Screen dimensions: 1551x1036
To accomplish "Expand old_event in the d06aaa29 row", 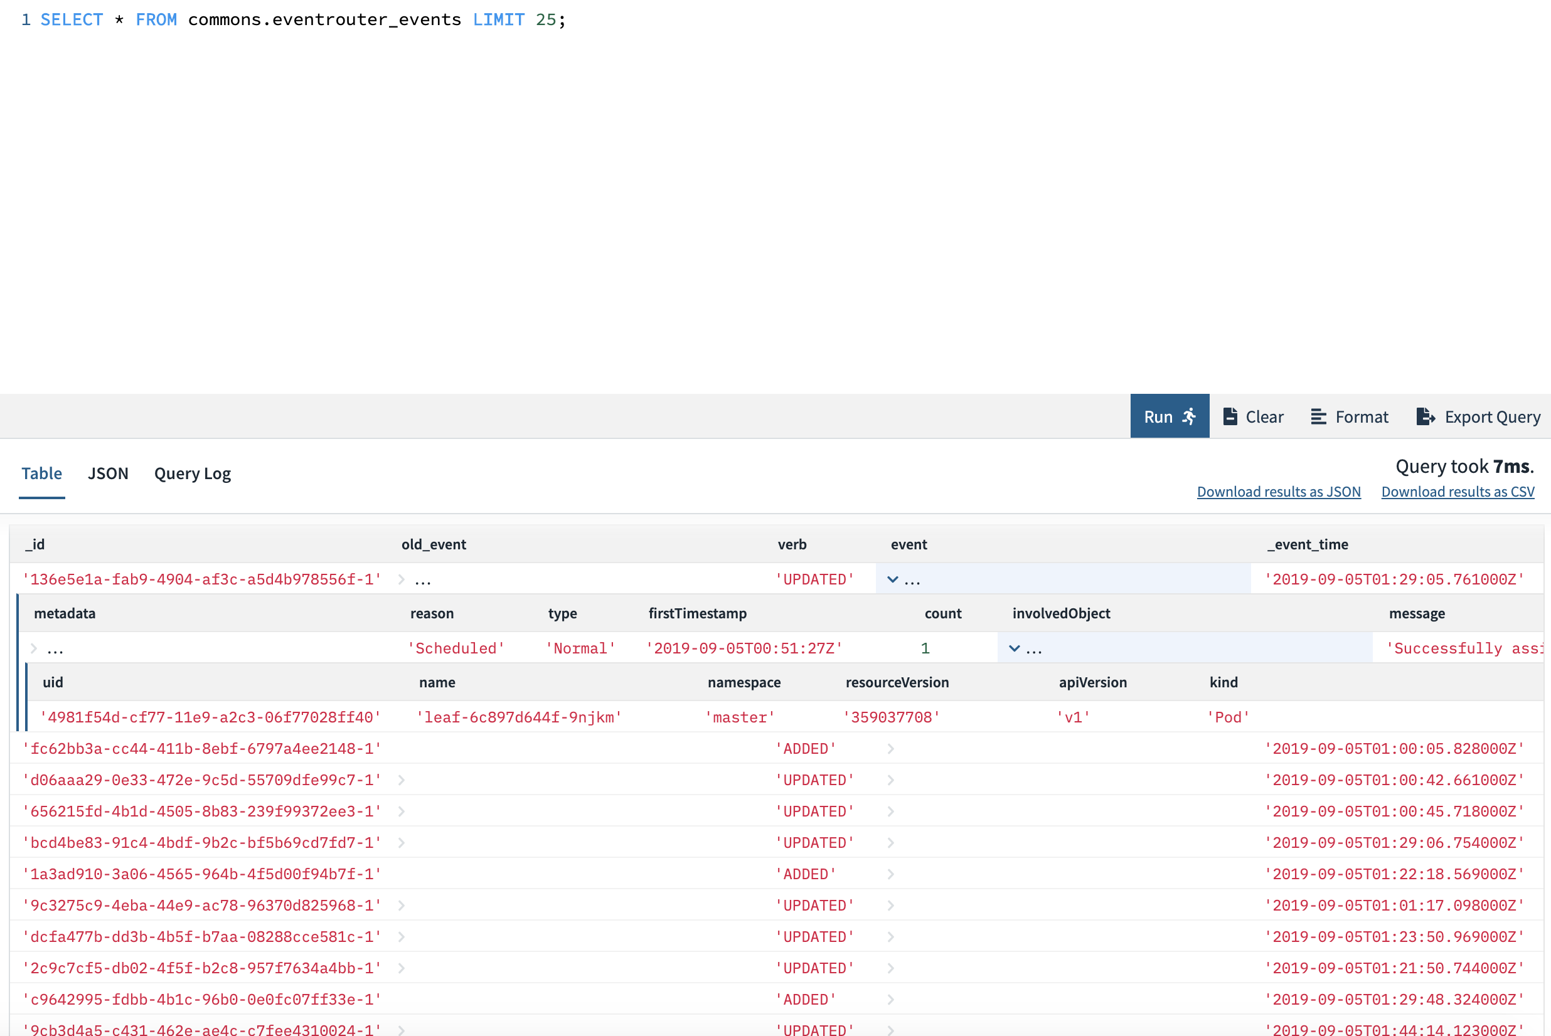I will [x=402, y=780].
